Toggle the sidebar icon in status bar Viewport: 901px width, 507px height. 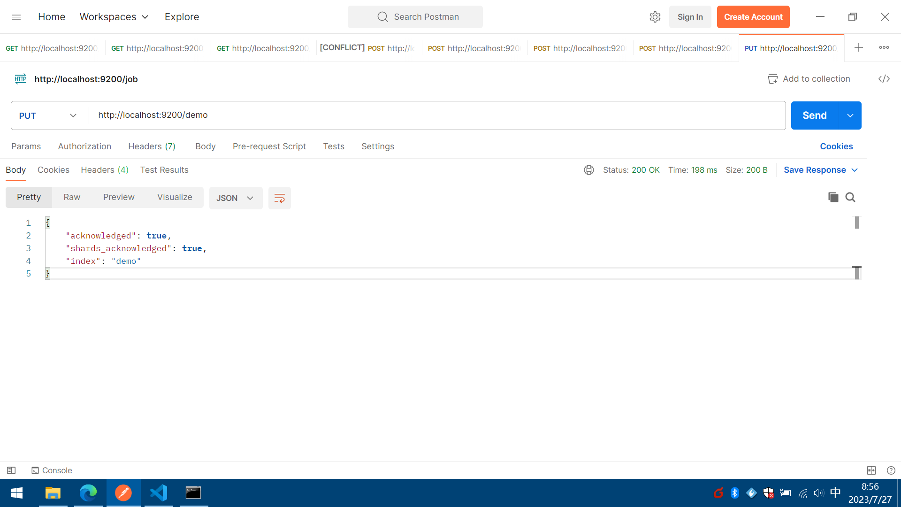point(11,470)
